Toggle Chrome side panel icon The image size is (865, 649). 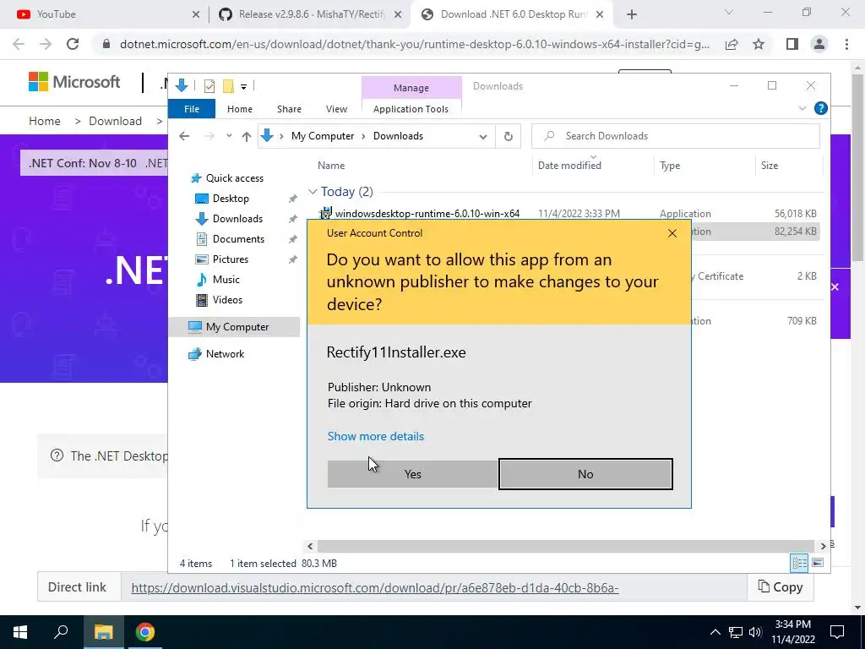792,44
